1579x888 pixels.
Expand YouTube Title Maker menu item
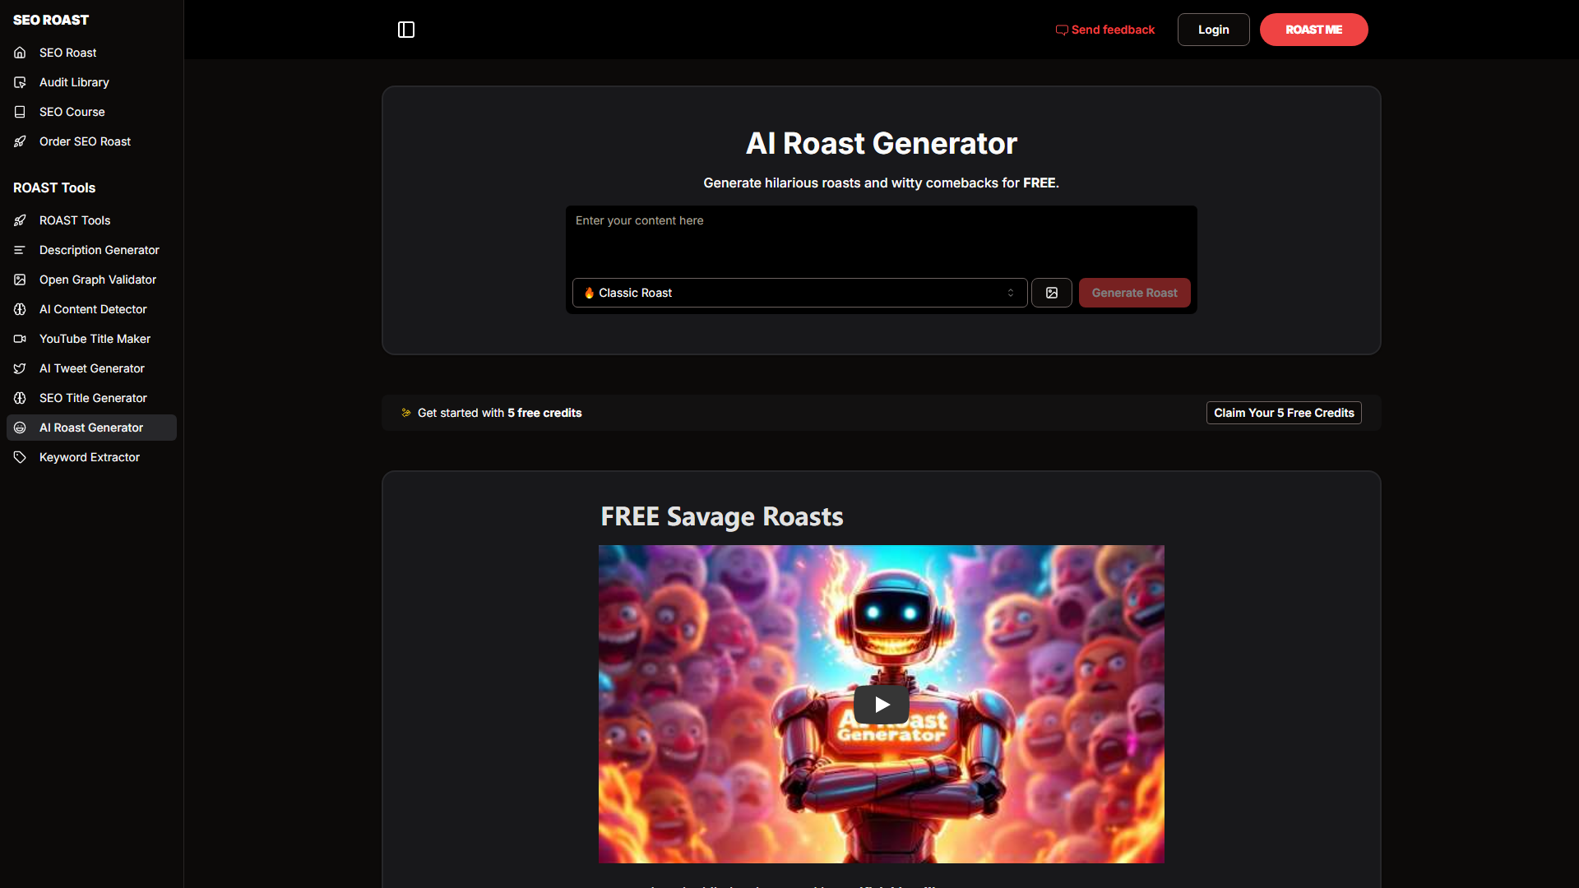pos(95,338)
